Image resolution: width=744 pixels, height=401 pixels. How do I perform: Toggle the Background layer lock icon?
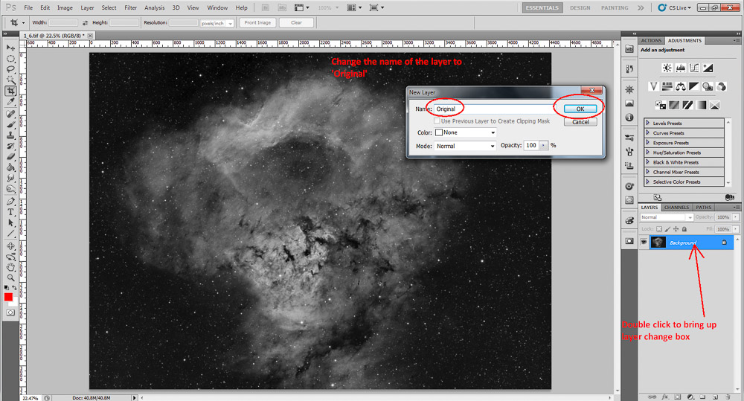click(x=724, y=242)
